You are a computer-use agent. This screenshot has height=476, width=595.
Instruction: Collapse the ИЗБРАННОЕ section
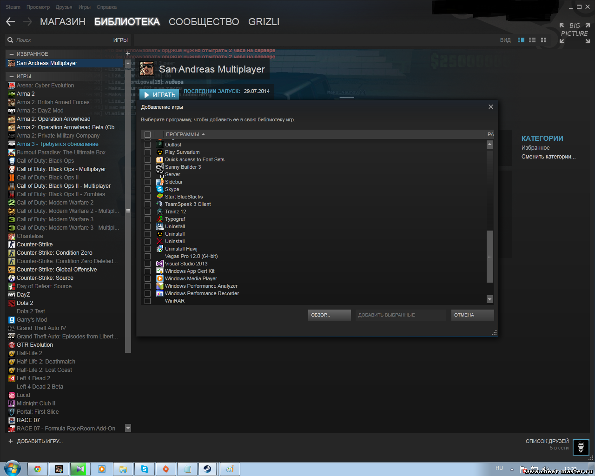11,54
